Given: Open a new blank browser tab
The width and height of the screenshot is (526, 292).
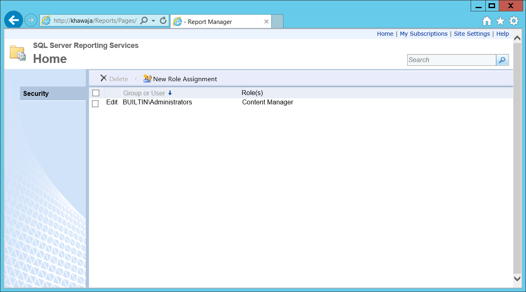Looking at the screenshot, I should click(277, 22).
